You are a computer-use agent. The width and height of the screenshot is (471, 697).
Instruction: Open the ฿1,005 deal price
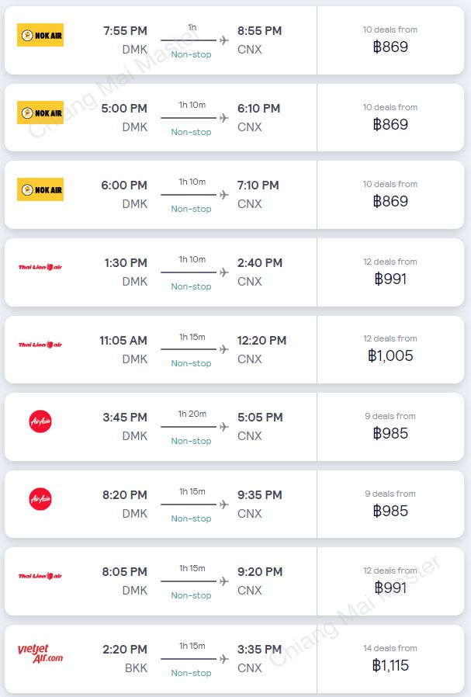pyautogui.click(x=390, y=355)
